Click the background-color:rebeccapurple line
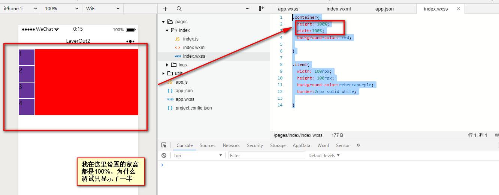Screen dimensions: 499x195 click(335, 85)
